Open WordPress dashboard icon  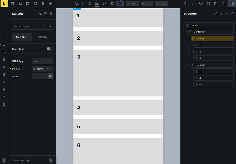209,3
